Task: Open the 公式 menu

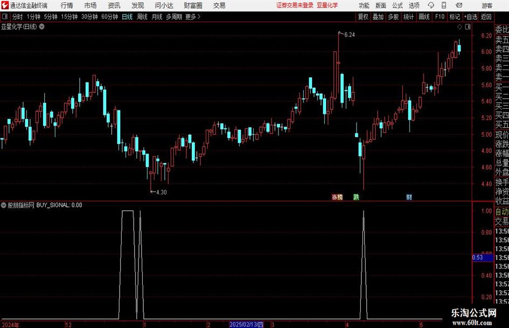Action: click(398, 5)
